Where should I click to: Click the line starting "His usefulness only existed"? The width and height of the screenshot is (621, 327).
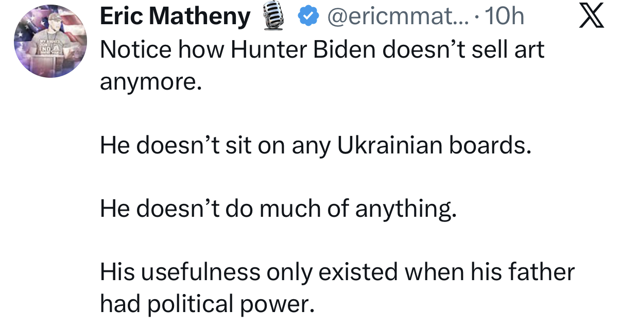[x=337, y=271]
